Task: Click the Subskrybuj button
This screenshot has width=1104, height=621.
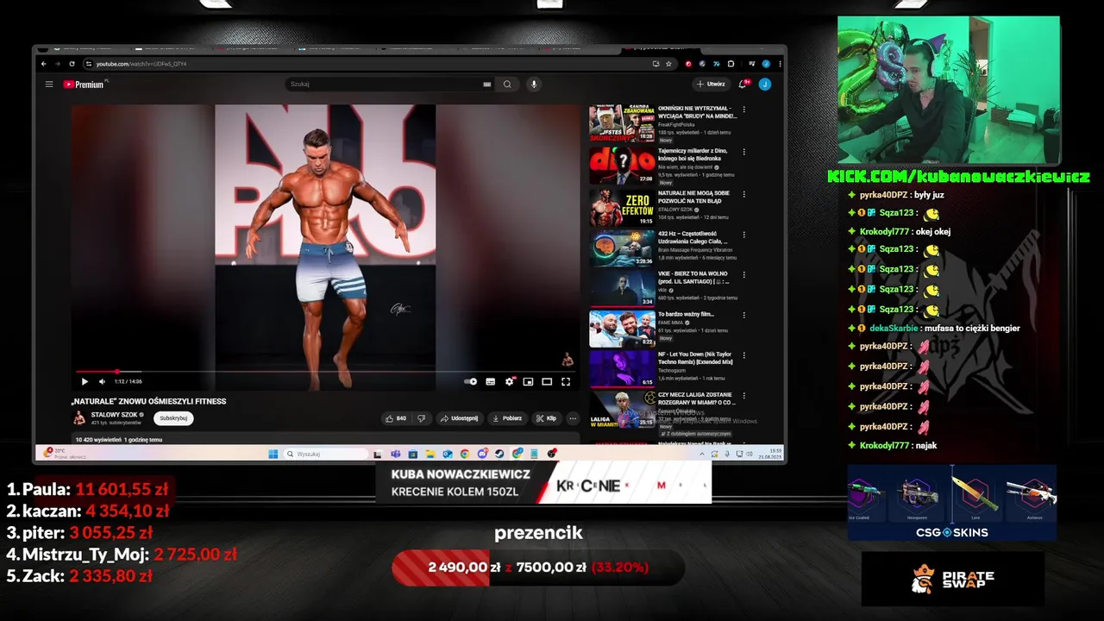Action: click(173, 418)
